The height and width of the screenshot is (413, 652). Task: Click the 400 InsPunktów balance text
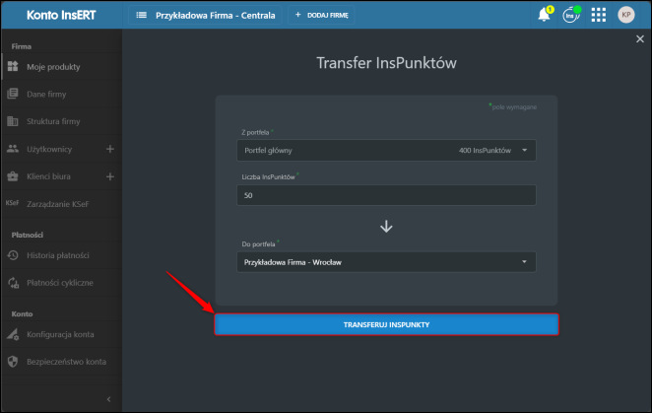point(485,150)
